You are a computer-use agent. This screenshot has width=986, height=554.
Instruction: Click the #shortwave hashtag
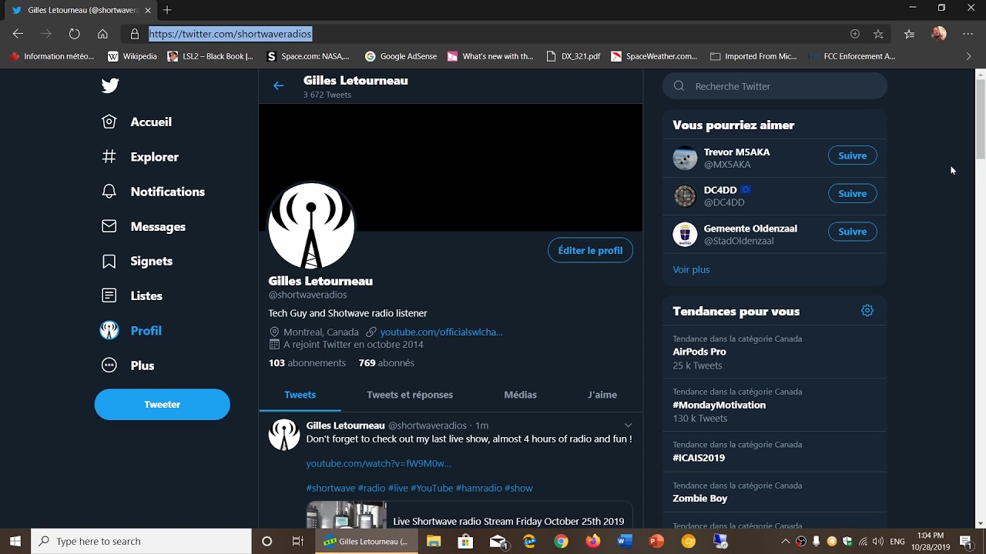(330, 488)
